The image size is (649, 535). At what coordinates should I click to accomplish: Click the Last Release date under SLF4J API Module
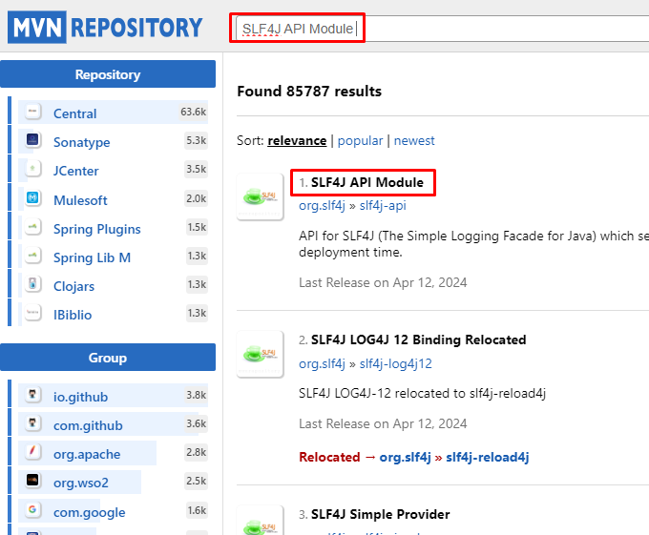pyautogui.click(x=383, y=282)
